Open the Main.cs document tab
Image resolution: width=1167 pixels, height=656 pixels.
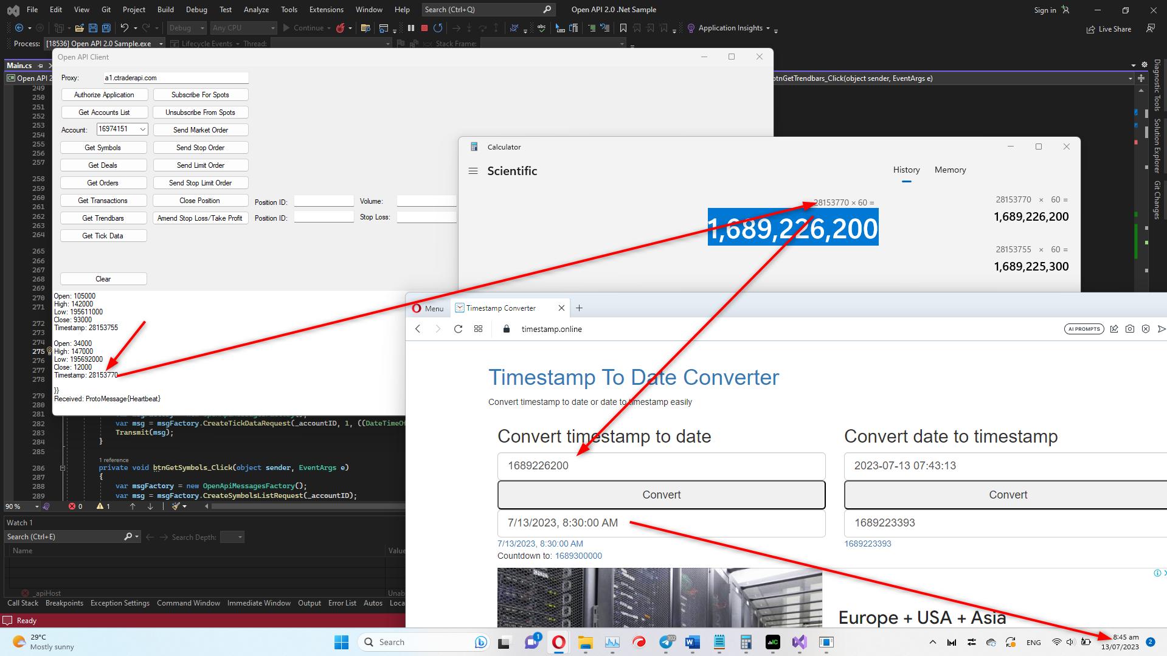[x=19, y=66]
